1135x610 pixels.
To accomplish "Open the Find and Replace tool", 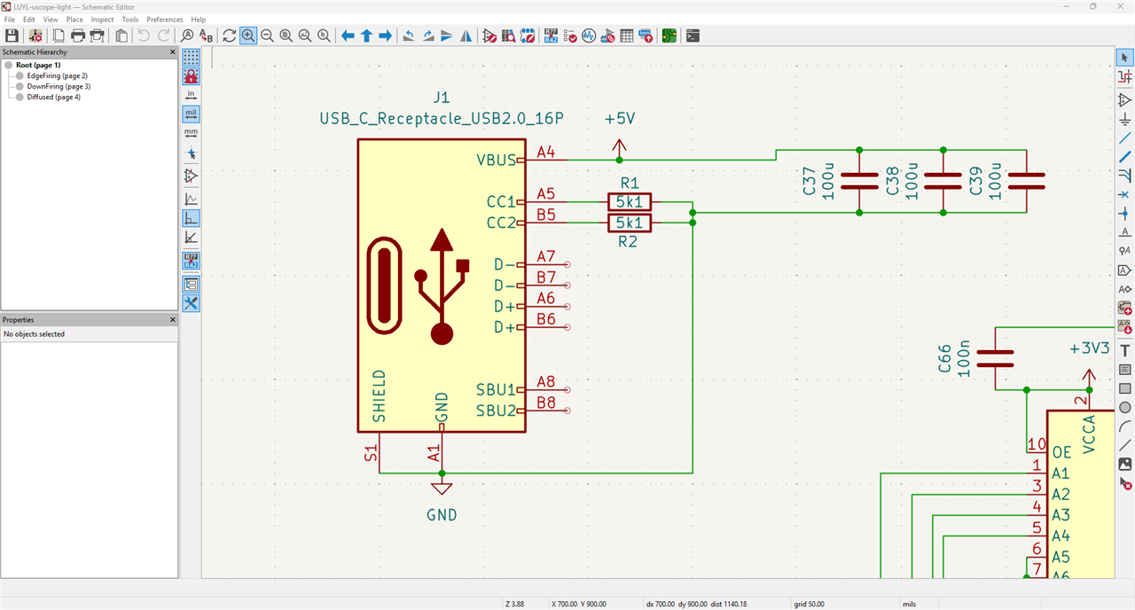I will point(207,35).
